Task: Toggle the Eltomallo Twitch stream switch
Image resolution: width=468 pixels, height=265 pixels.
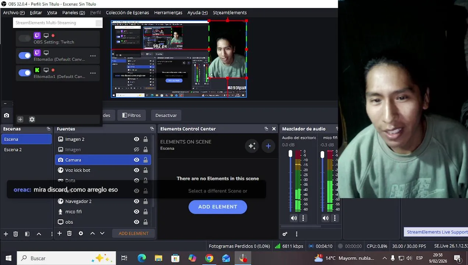Action: click(25, 56)
